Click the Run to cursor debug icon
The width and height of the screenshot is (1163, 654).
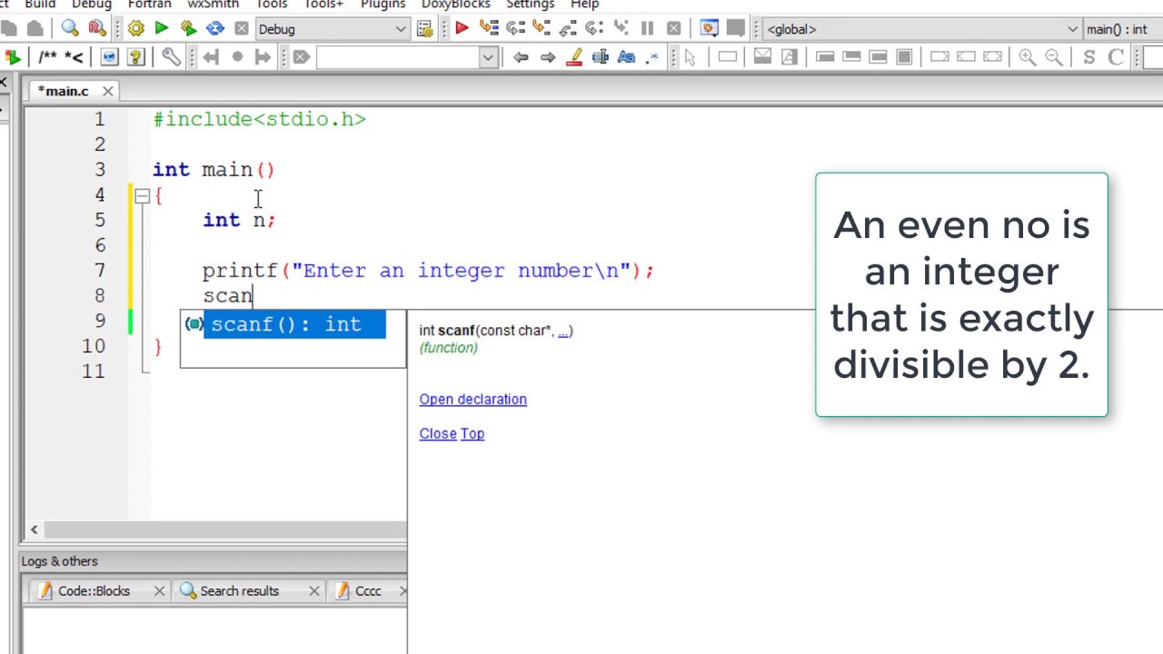pyautogui.click(x=489, y=29)
